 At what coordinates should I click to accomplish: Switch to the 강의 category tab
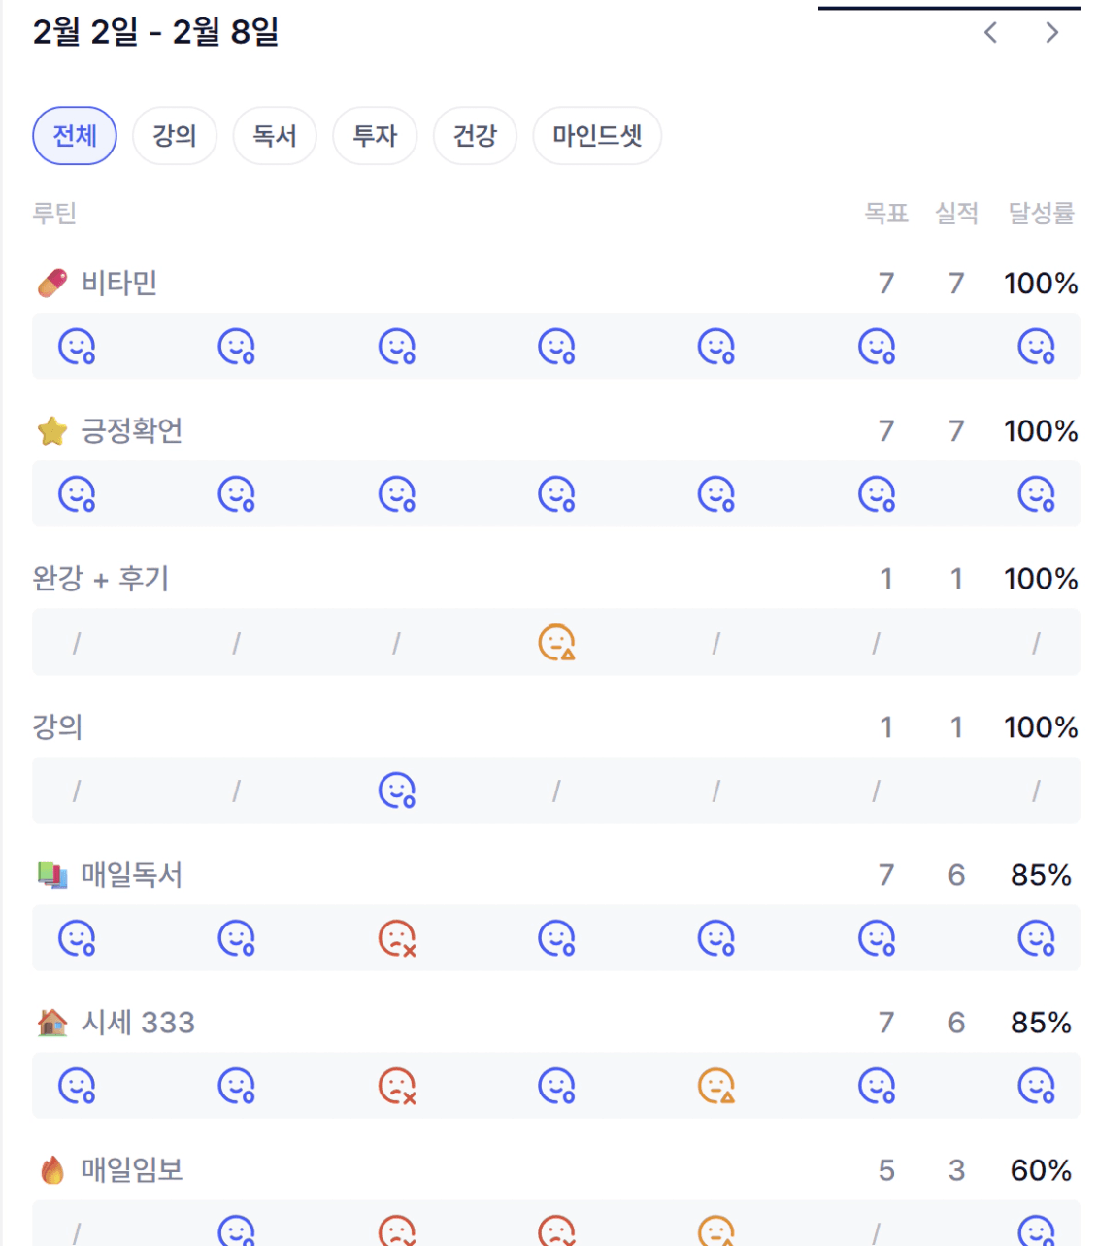[x=175, y=136]
